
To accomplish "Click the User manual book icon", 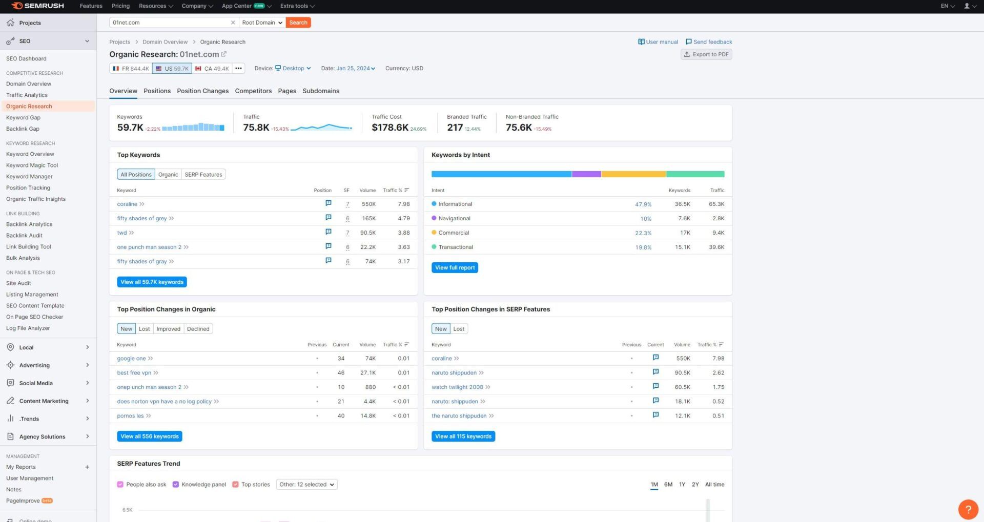I will point(641,42).
